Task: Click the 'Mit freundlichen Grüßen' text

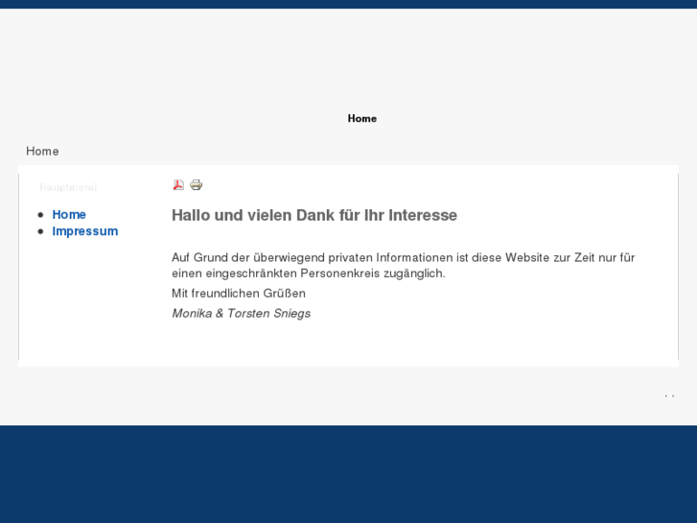Action: coord(238,293)
